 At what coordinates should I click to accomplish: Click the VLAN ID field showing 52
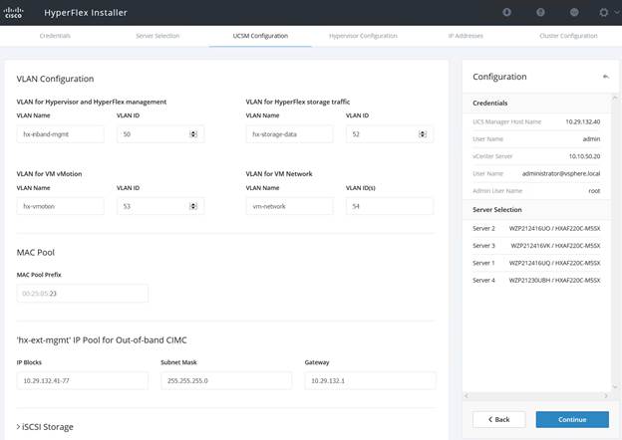coord(390,134)
